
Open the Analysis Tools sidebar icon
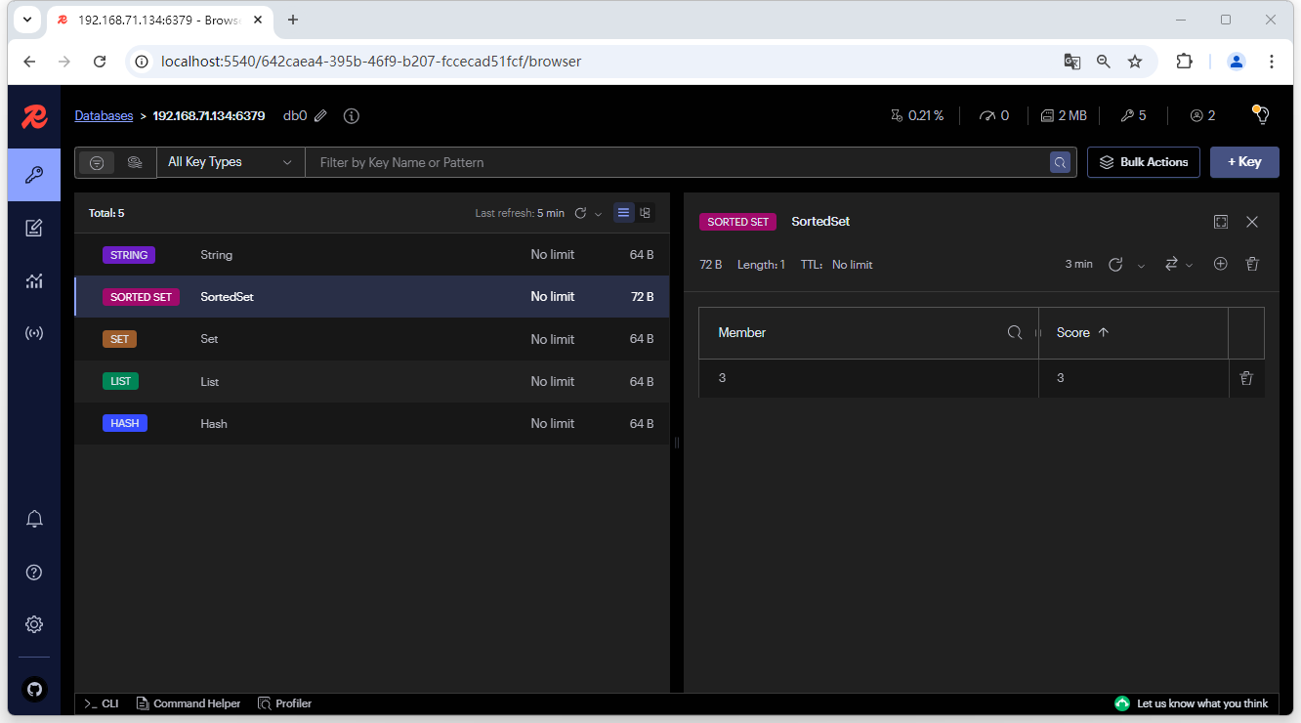tap(34, 281)
